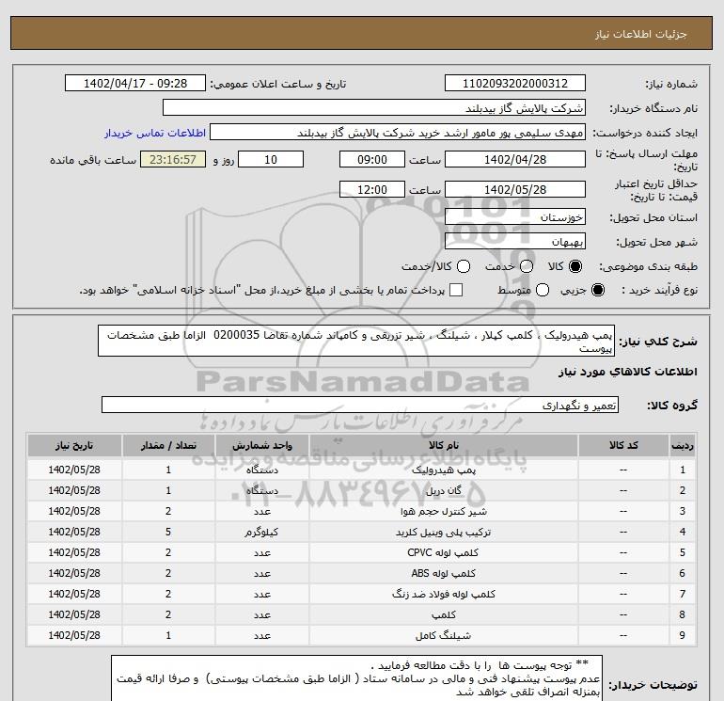Select the شیر کنترل حجم هوا item
The height and width of the screenshot is (701, 724).
coord(443,512)
